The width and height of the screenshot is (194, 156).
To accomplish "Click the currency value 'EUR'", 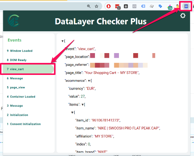I will (x=90, y=88).
